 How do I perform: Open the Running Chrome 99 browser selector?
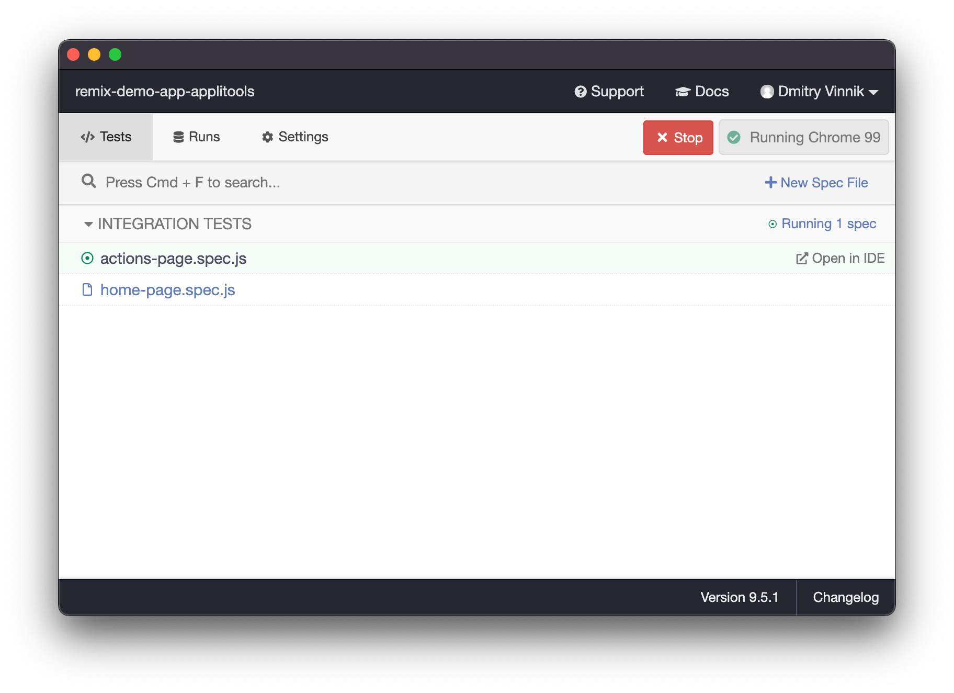click(x=803, y=137)
